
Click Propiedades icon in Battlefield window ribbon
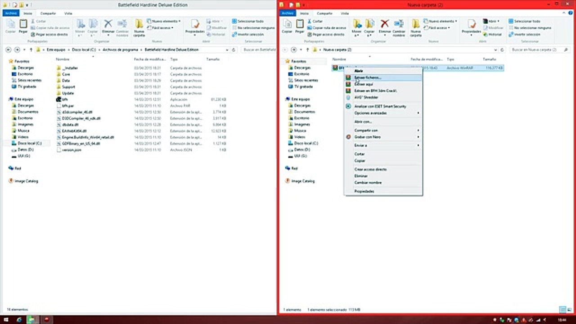click(x=195, y=26)
